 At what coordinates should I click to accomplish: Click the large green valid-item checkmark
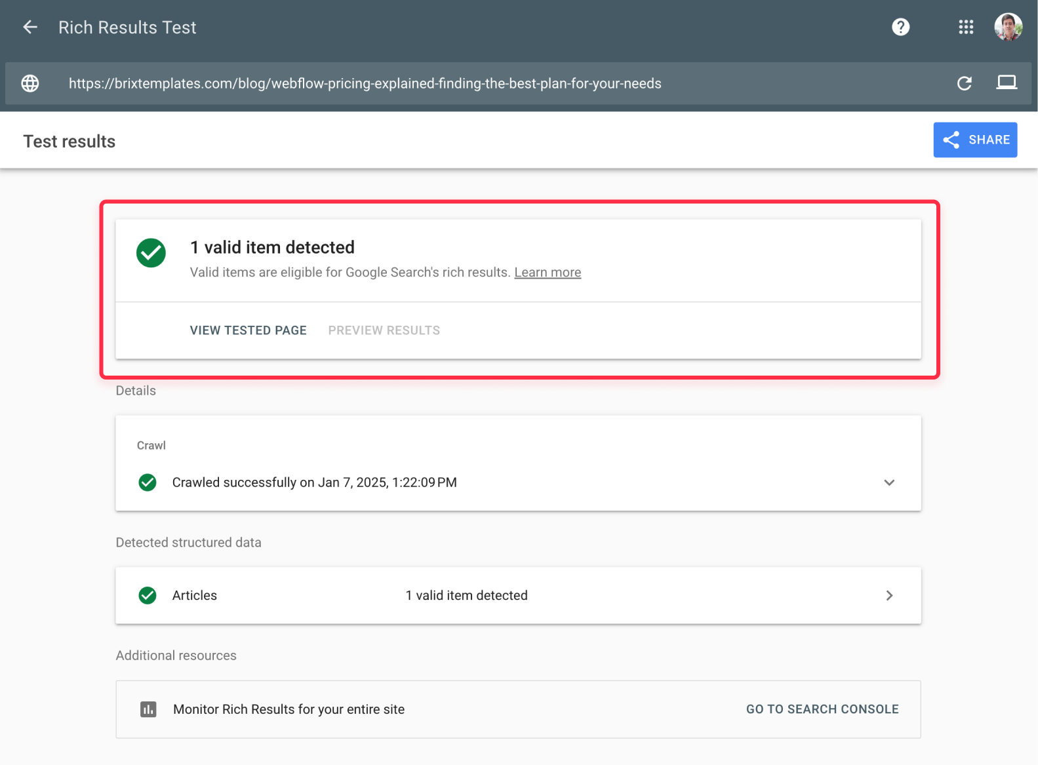click(x=151, y=253)
